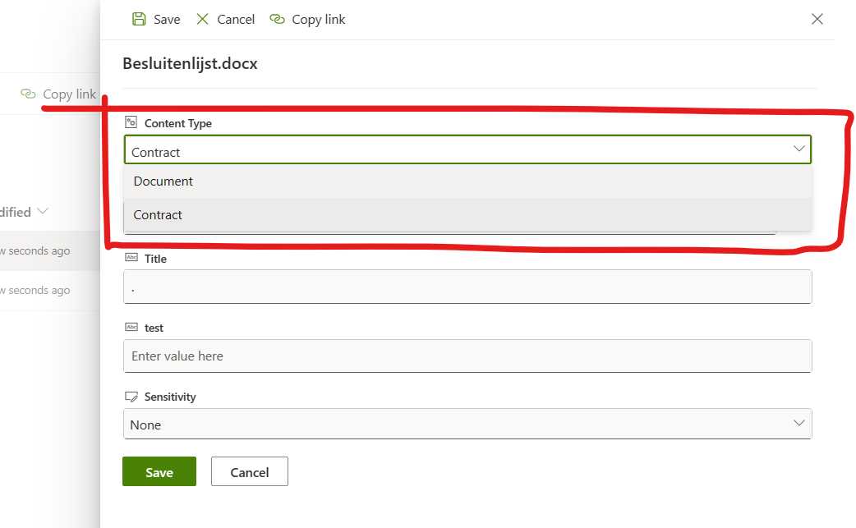
Task: Select the lower 'seconds ago' list row
Action: coord(37,291)
